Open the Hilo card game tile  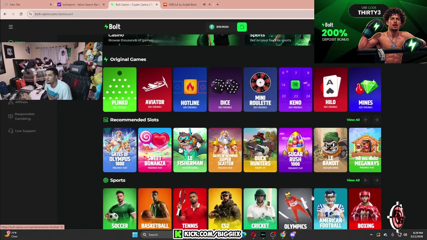click(x=331, y=90)
